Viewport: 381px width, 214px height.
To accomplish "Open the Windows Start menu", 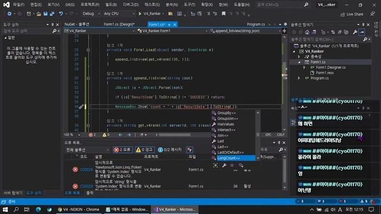I will [x=5, y=209].
